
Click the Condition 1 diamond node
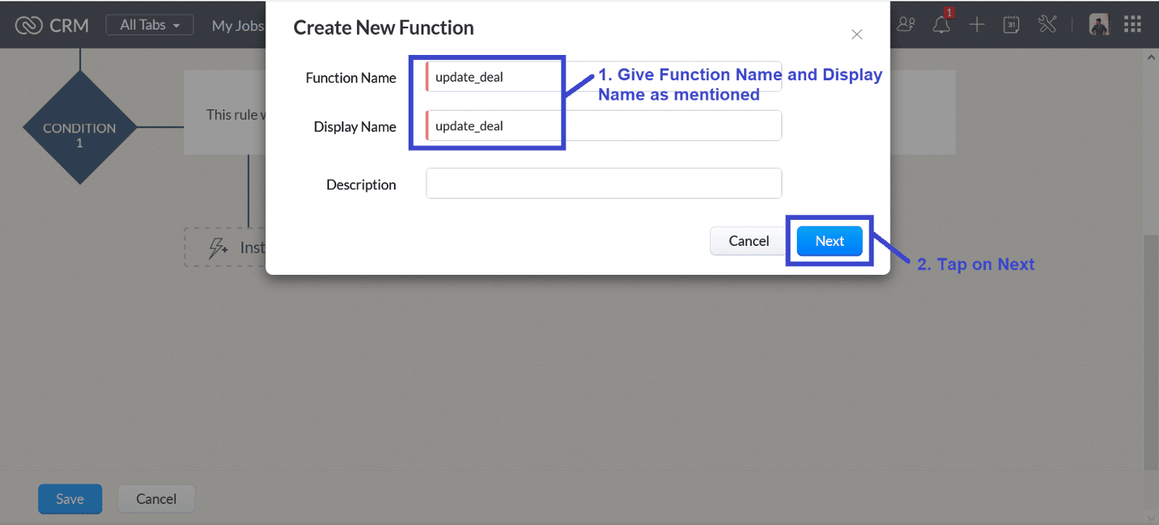click(x=80, y=128)
